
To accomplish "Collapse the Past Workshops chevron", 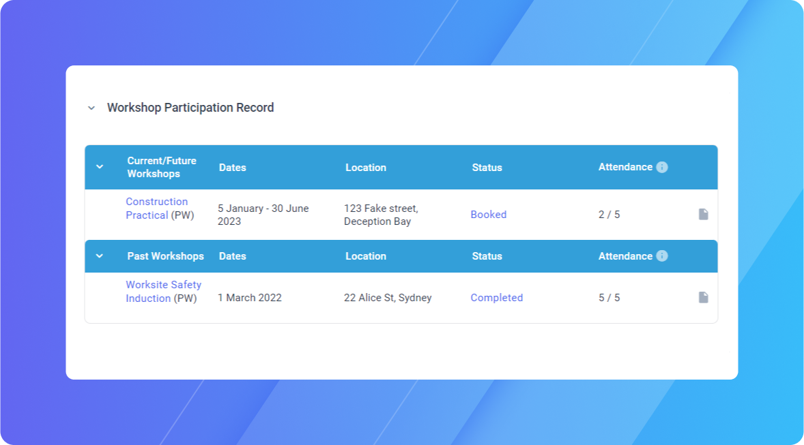I will point(100,256).
